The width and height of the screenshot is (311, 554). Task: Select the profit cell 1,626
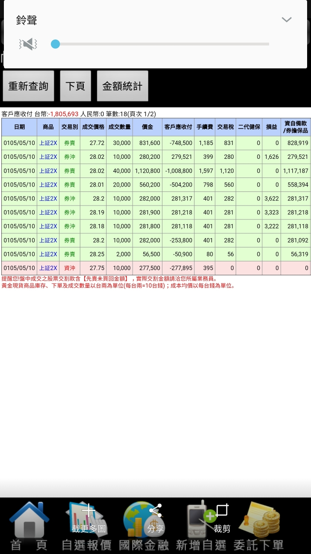[x=271, y=157]
